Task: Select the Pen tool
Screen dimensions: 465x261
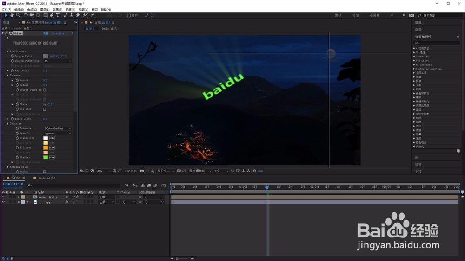Action: (x=52, y=15)
